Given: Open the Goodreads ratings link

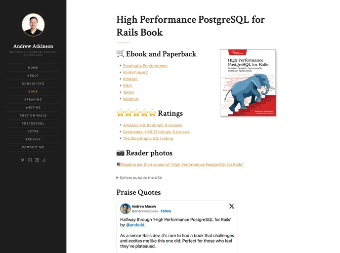Looking at the screenshot, I should [x=156, y=132].
